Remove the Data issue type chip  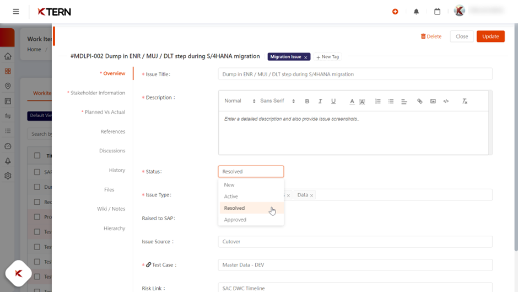pos(311,195)
